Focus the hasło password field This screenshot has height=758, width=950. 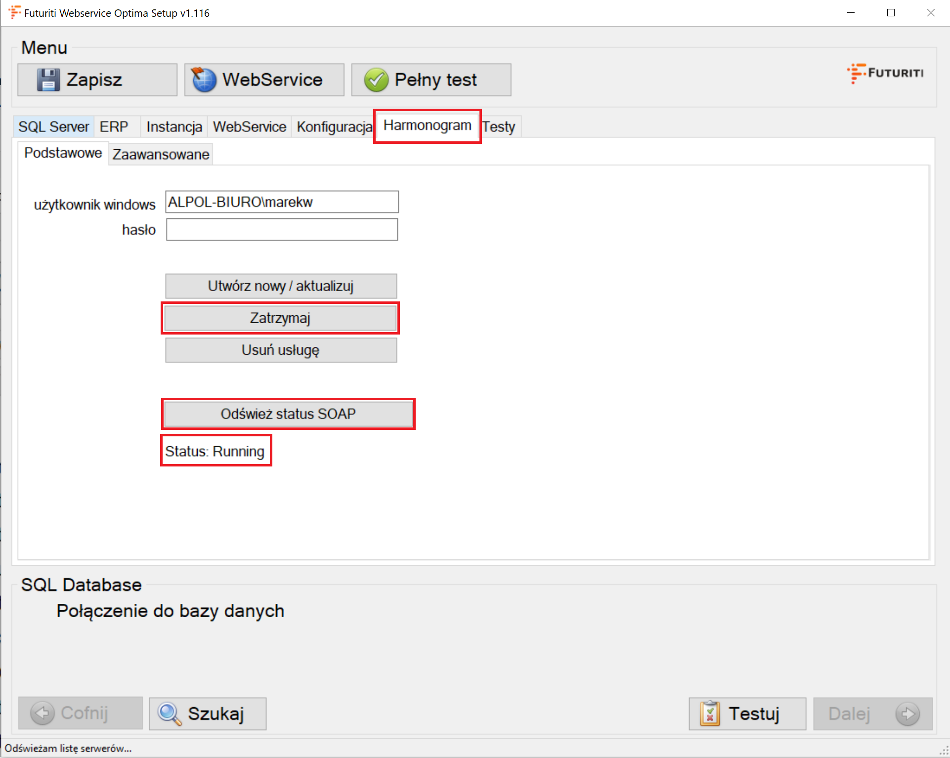[x=282, y=230]
